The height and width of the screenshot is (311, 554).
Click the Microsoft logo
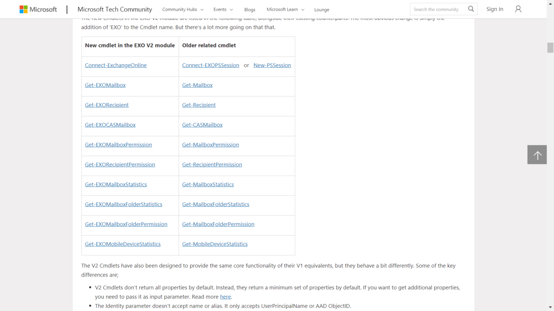[38, 9]
